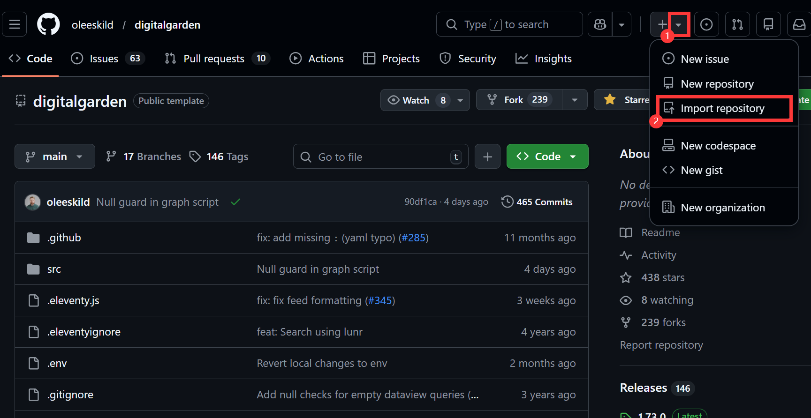
Task: Open the .eleventy.js file
Action: [x=73, y=300]
